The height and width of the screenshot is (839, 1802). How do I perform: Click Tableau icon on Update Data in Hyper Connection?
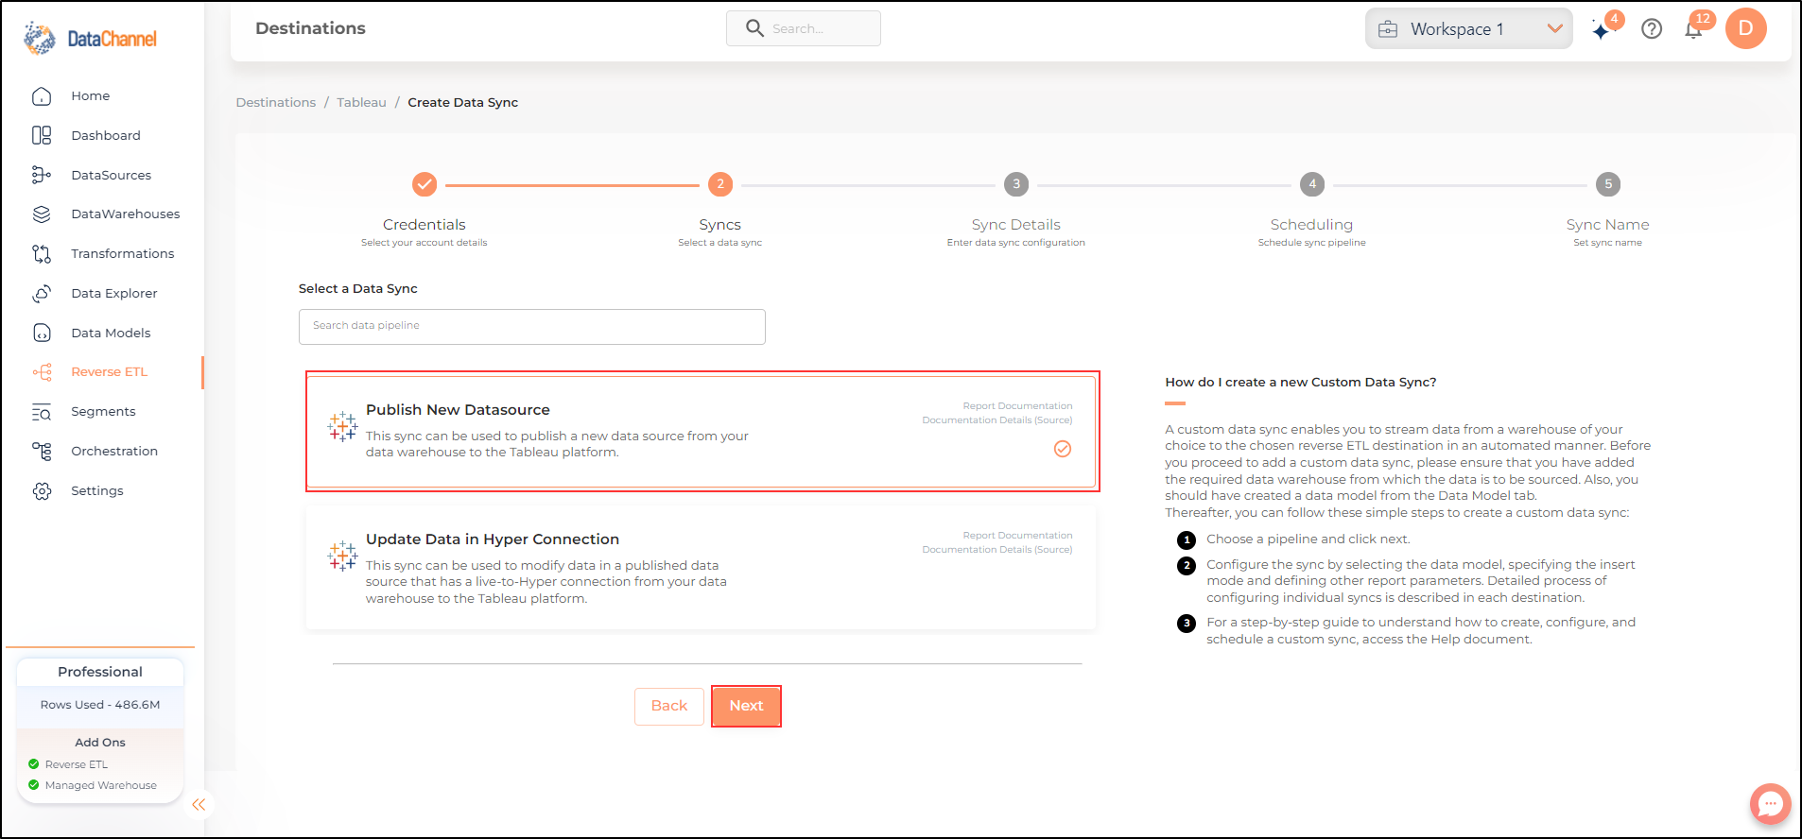click(342, 556)
